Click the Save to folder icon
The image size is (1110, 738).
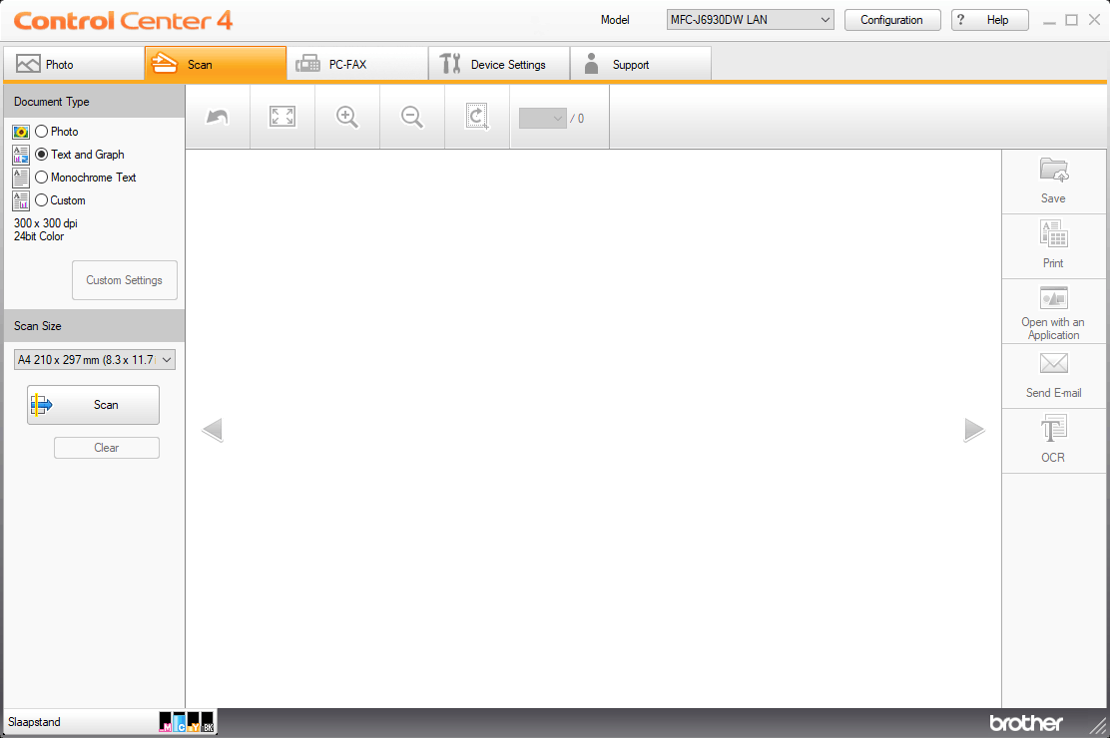click(1053, 171)
